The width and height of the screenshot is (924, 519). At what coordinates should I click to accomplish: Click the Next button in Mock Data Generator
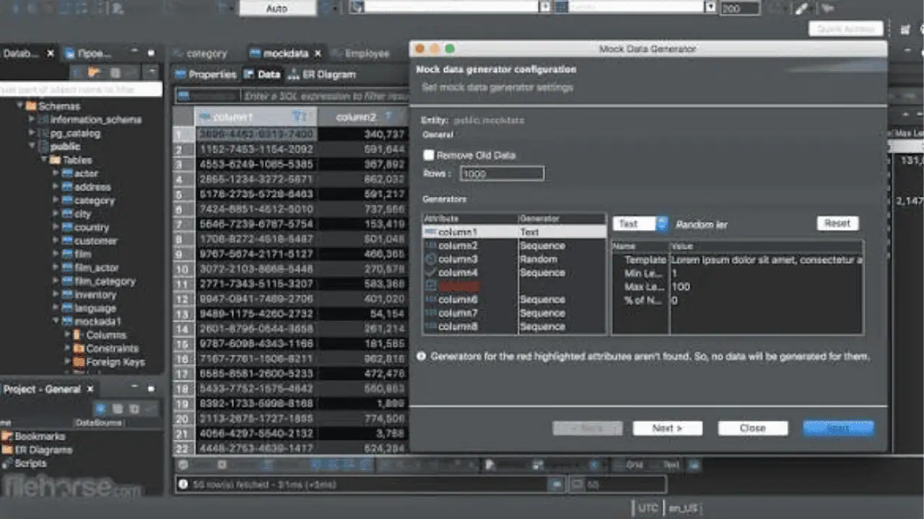(668, 427)
